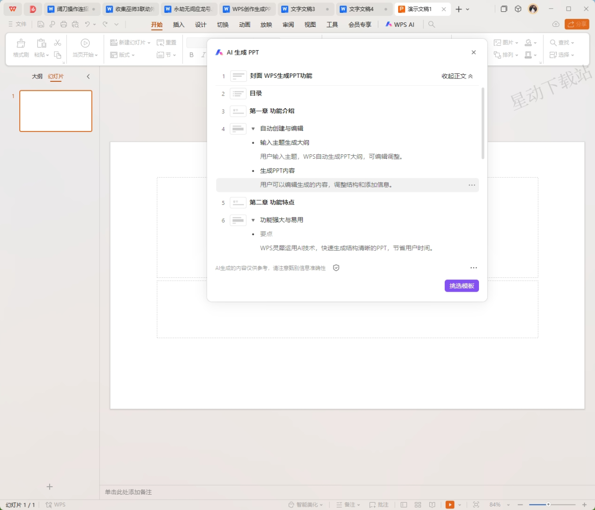Switch to reading view book icon
595x510 pixels.
432,505
